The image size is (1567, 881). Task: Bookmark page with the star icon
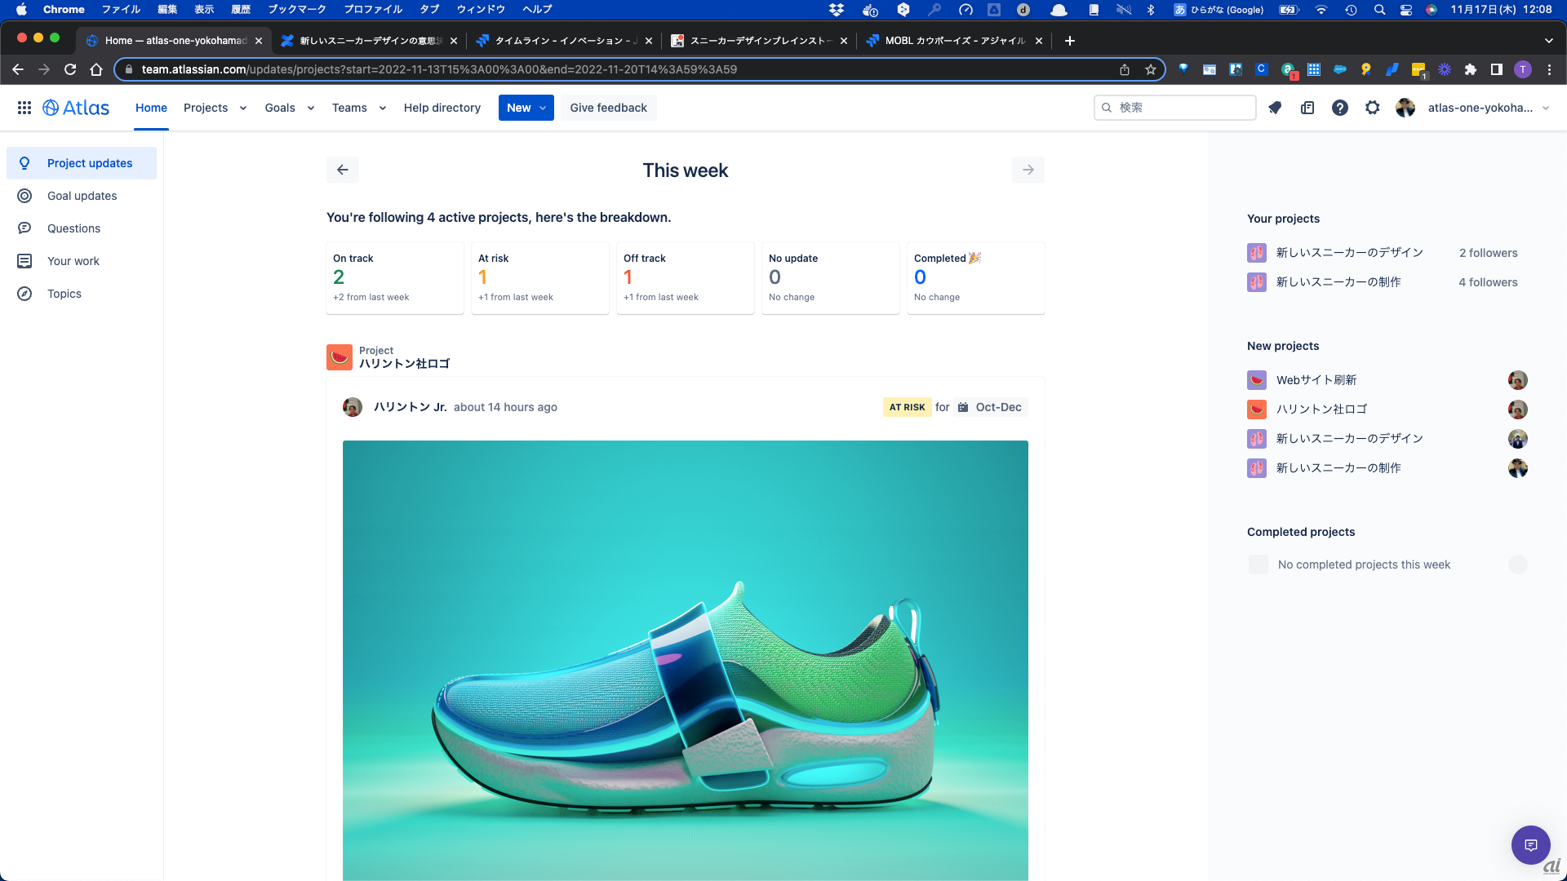coord(1151,69)
